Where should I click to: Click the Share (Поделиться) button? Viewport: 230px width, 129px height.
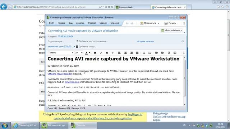pyautogui.click(x=148, y=23)
